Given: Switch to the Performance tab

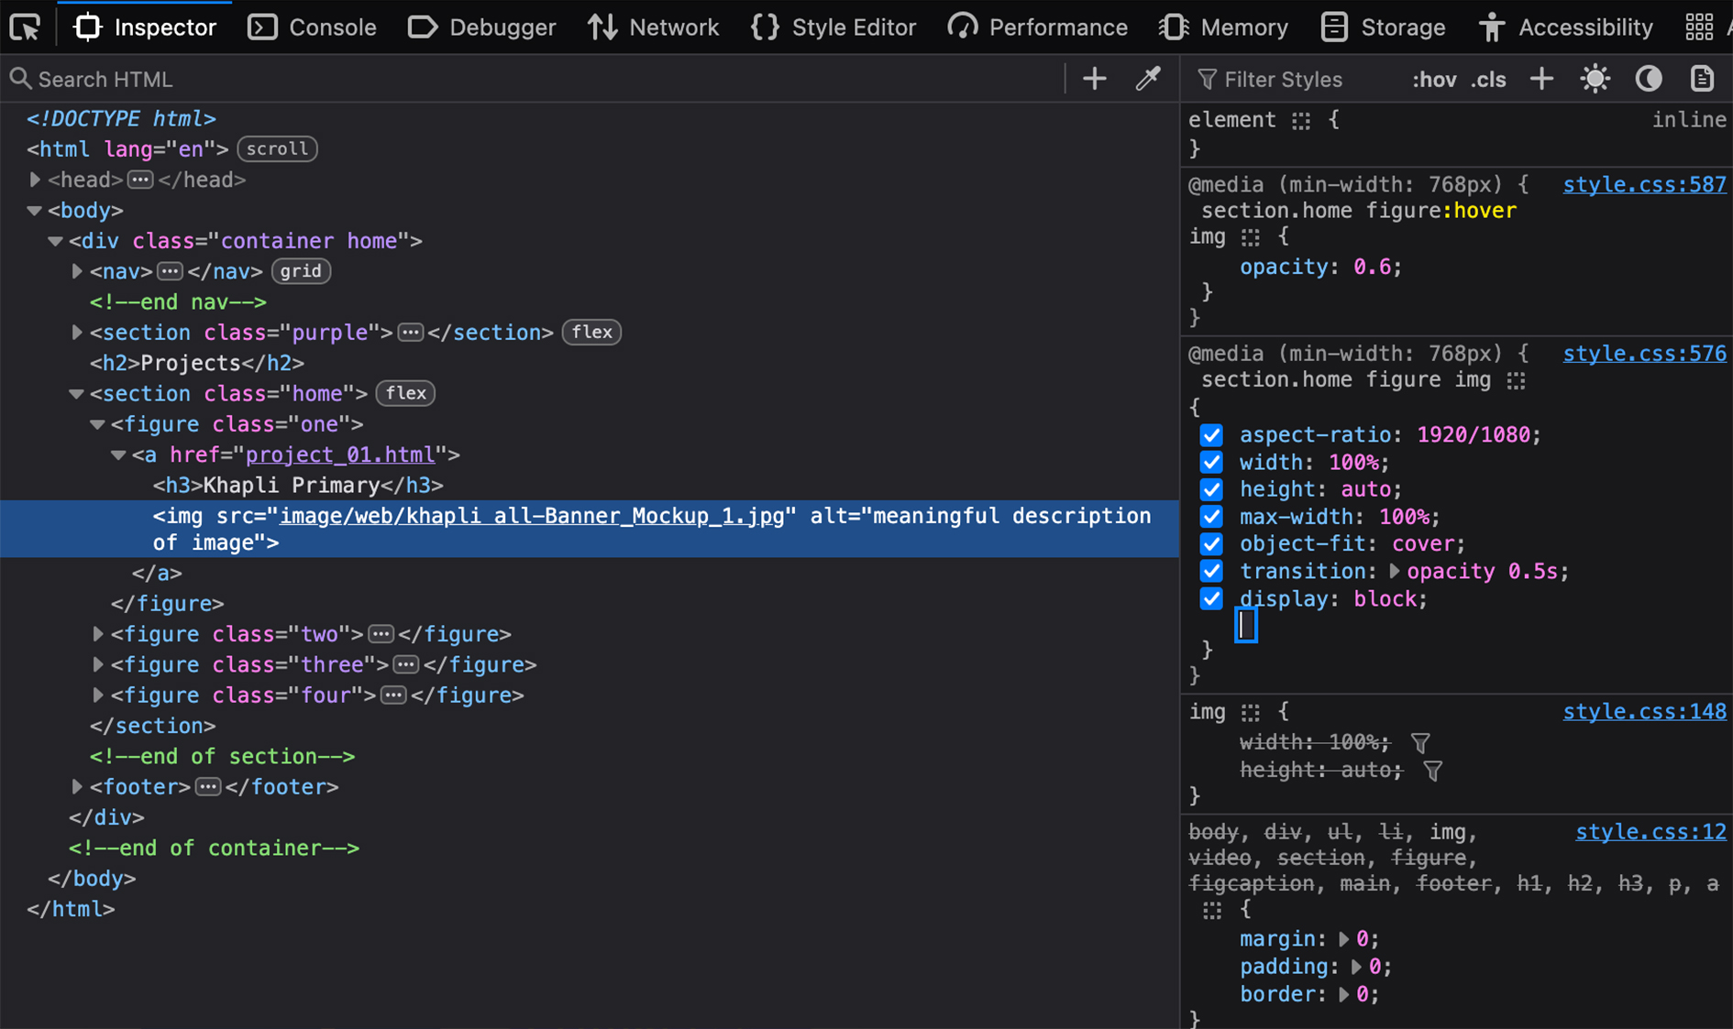Looking at the screenshot, I should (x=1038, y=27).
